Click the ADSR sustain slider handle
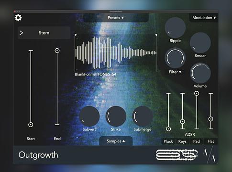This screenshot has width=232, height=172. click(197, 93)
